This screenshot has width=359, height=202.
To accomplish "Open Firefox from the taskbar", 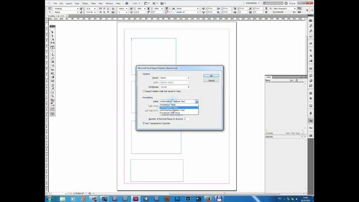I will point(209,199).
